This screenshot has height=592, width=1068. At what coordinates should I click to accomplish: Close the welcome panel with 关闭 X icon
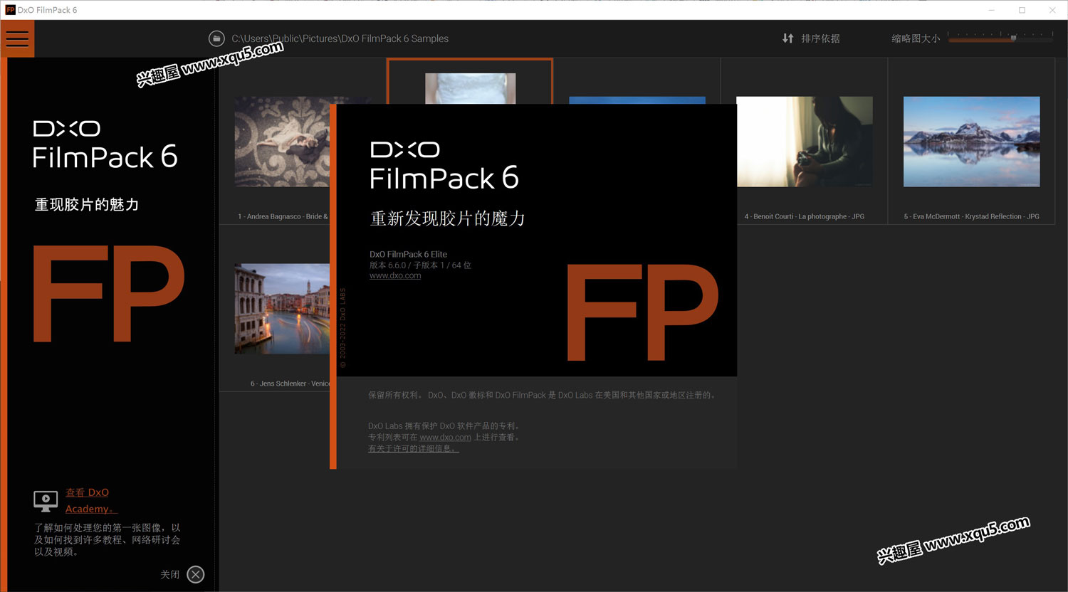click(x=196, y=574)
